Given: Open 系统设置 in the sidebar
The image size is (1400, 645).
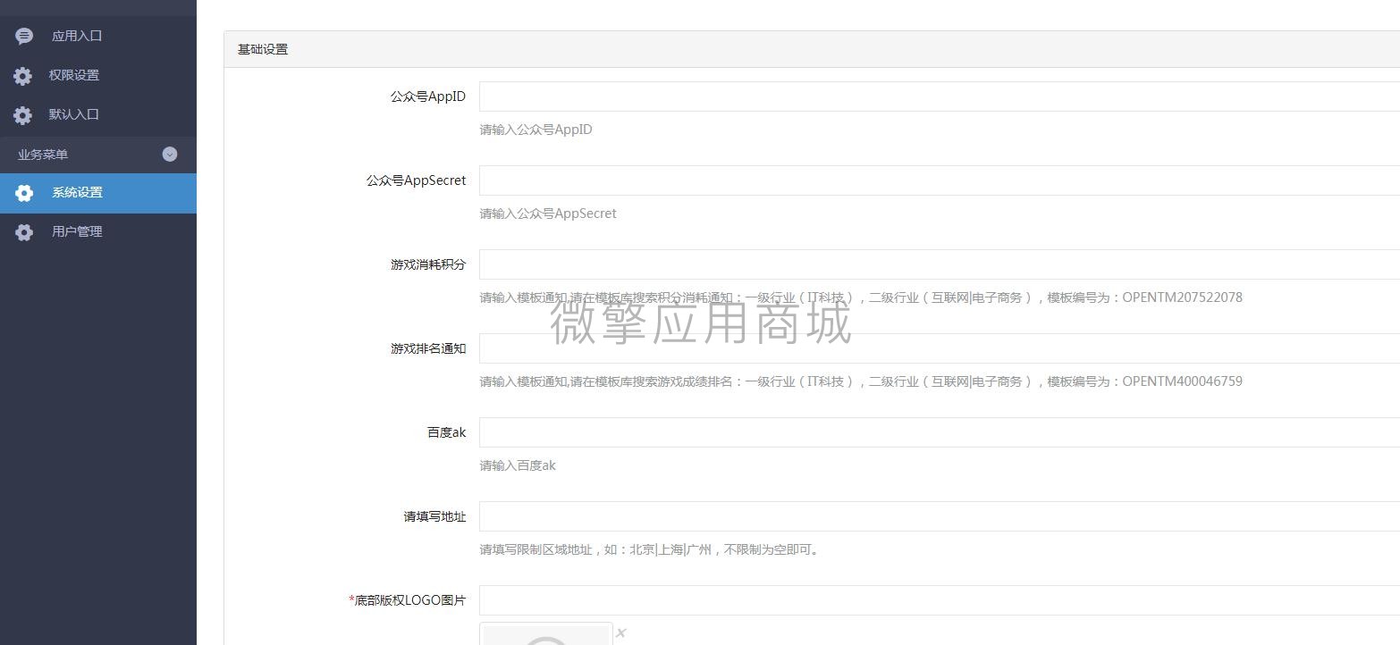Looking at the screenshot, I should pyautogui.click(x=98, y=193).
